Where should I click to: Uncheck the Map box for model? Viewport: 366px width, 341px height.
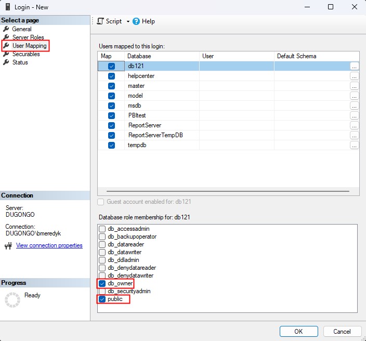tap(111, 96)
